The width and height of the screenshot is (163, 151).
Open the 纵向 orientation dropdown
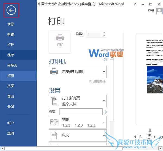78,136
